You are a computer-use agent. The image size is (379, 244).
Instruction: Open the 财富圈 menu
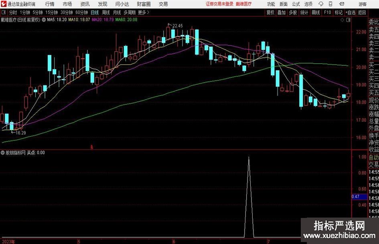(x=144, y=4)
